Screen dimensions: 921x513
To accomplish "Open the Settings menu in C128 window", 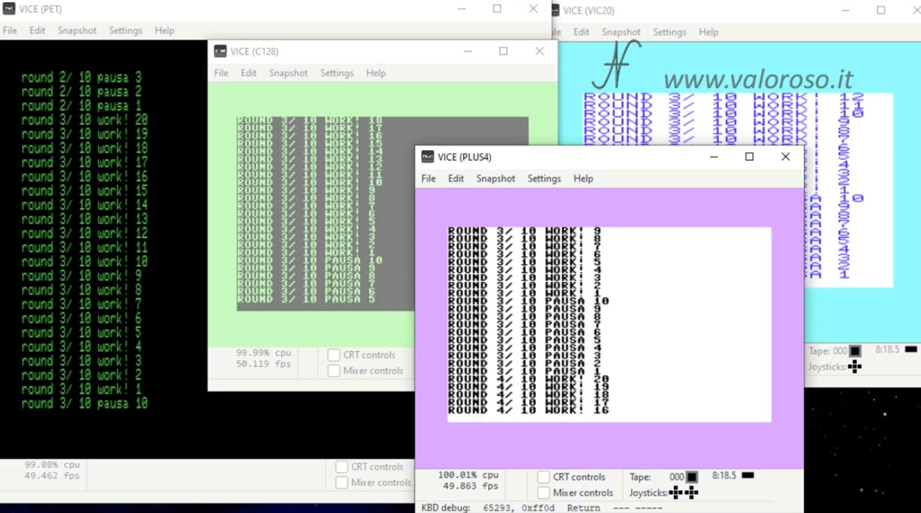I will coord(337,73).
